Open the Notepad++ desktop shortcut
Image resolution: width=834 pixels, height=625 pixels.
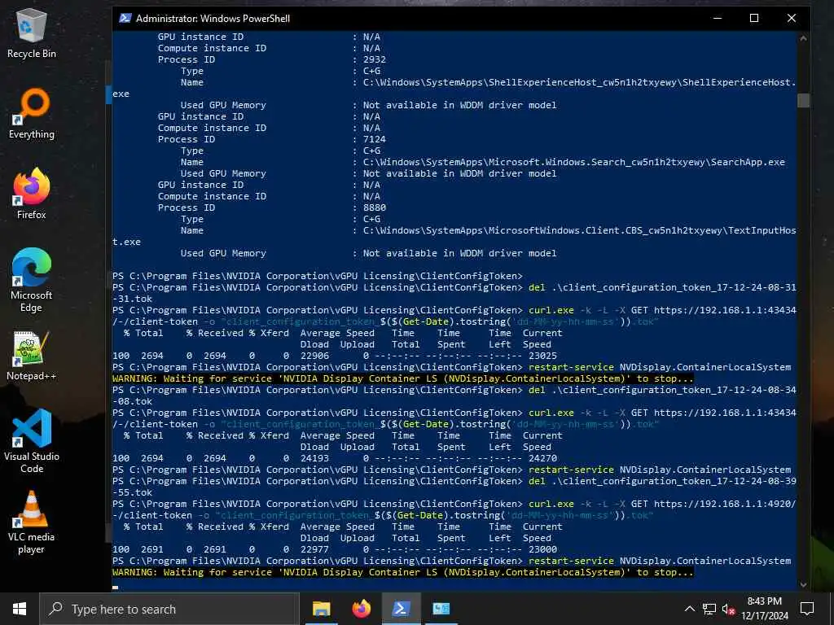32,356
